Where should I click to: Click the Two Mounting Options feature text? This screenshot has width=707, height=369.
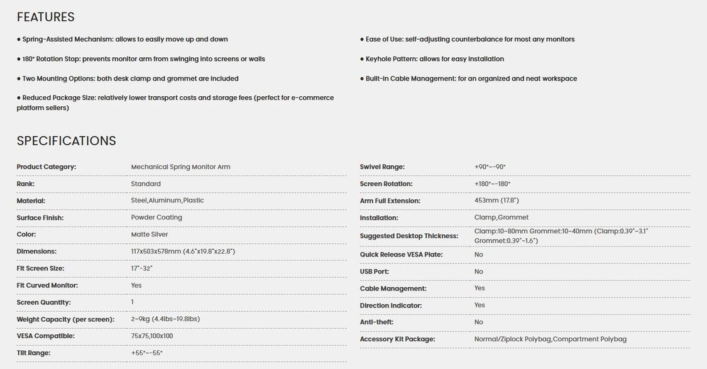pos(128,79)
